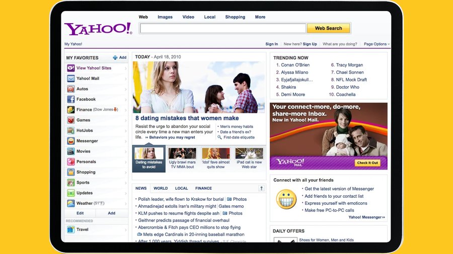
Task: Expand the Movies row arrow
Action: (126, 152)
